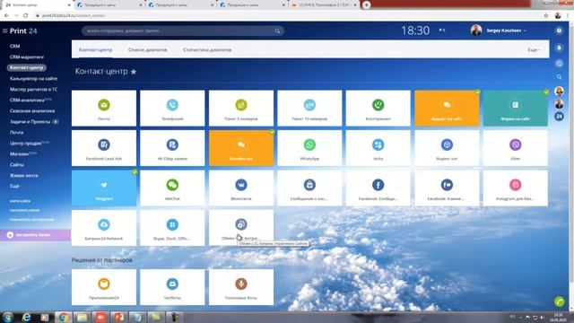Open the Яндекс чат tile
This screenshot has height=323, width=574.
click(447, 148)
